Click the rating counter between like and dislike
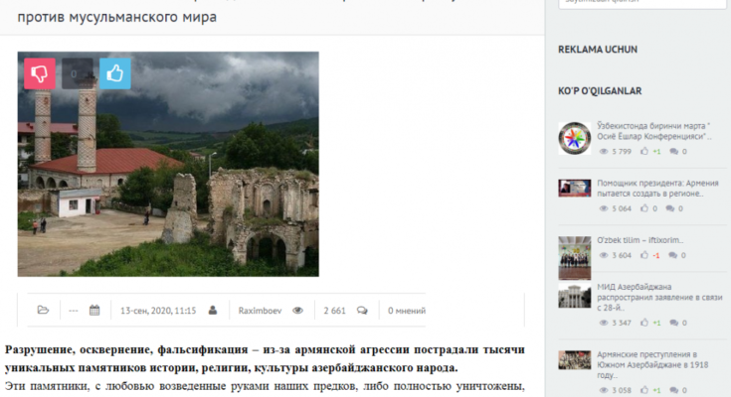This screenshot has width=731, height=397. click(78, 72)
